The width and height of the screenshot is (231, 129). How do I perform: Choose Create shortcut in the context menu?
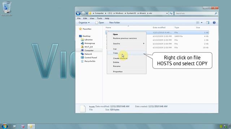120,58
